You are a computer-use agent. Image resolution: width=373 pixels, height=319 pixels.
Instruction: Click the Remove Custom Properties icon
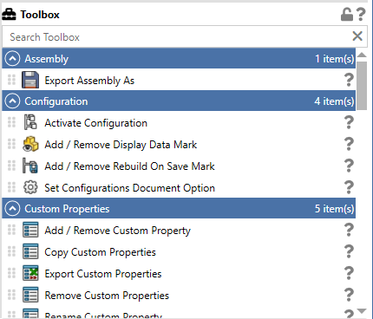pyautogui.click(x=30, y=295)
